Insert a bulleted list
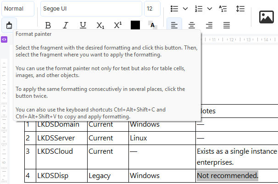This screenshot has height=184, width=278. tap(174, 9)
